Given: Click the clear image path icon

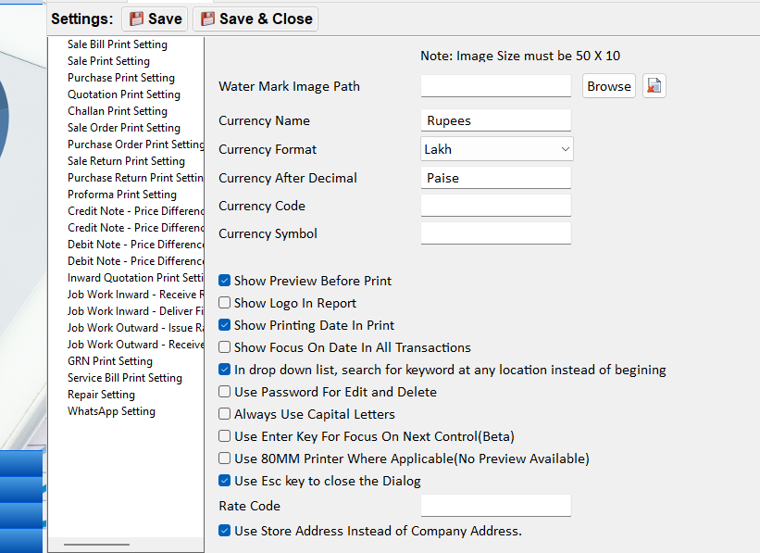Looking at the screenshot, I should [654, 86].
